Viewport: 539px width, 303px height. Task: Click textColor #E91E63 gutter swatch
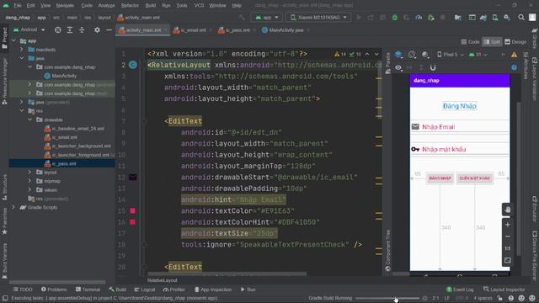pos(133,210)
